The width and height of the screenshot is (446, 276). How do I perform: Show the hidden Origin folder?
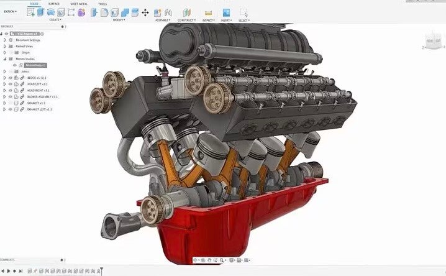[x=11, y=52]
